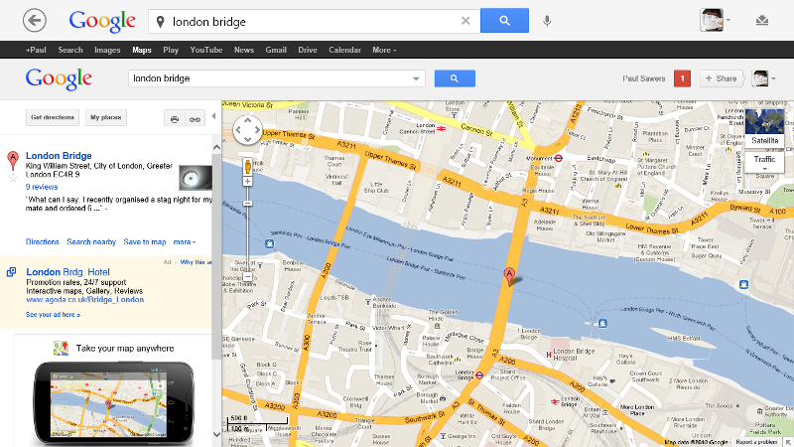Screen dimensions: 794x447
Task: Open News in navigation bar
Action: coord(243,50)
